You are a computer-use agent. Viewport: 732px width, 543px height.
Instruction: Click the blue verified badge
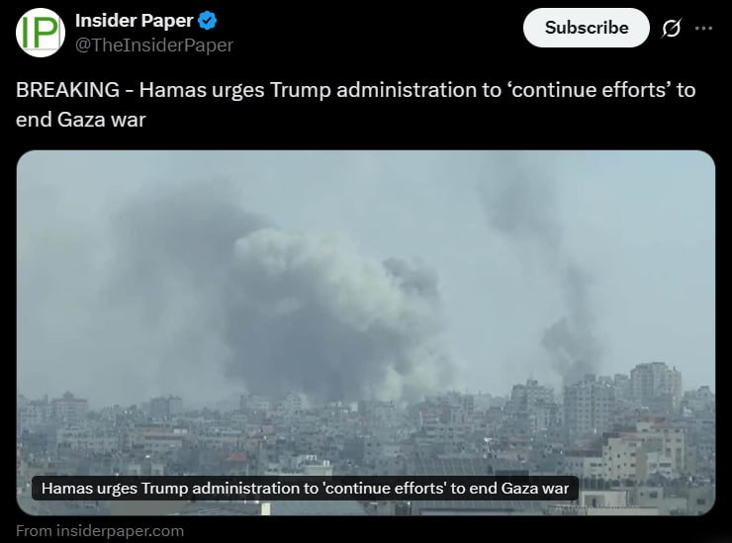[x=207, y=21]
